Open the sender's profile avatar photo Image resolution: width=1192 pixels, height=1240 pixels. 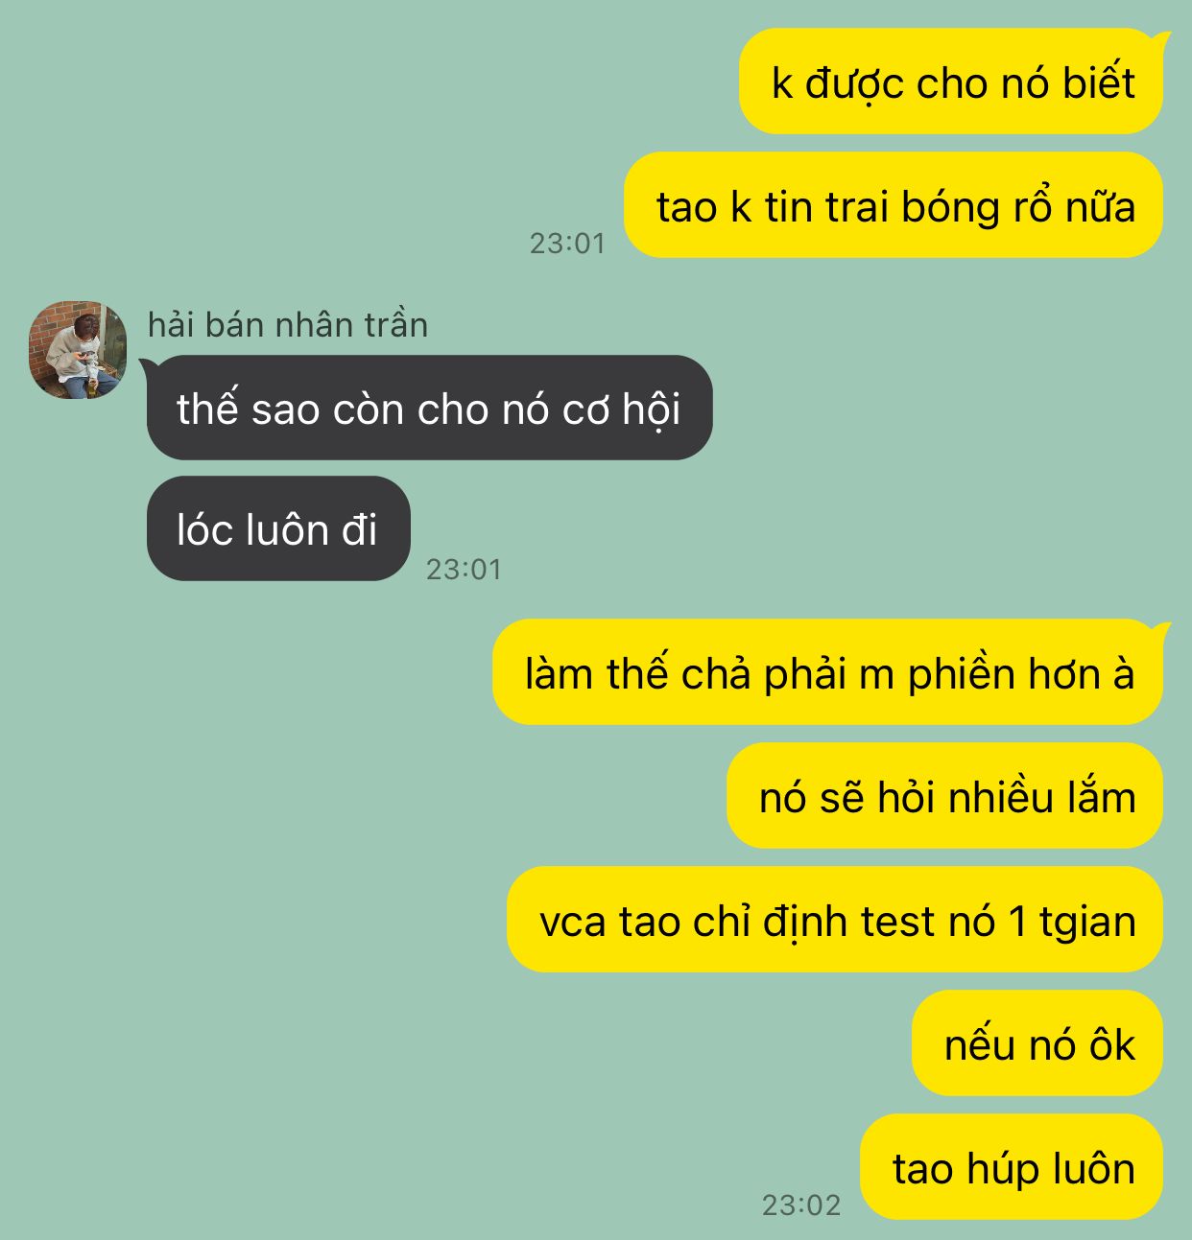(77, 350)
